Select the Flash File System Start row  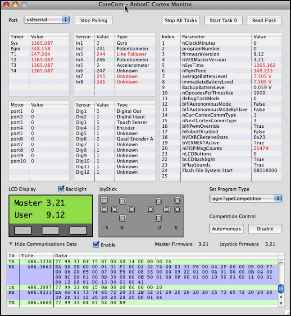pos(221,171)
